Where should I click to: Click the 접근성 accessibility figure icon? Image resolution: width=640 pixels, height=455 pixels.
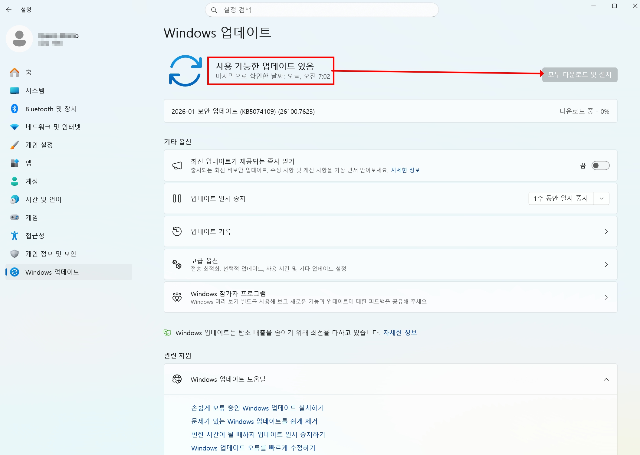tap(15, 236)
